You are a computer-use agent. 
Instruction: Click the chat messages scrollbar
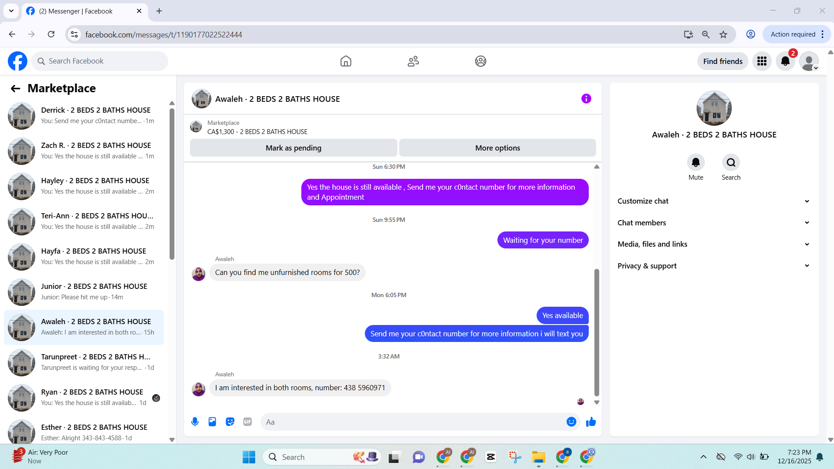[x=597, y=332]
